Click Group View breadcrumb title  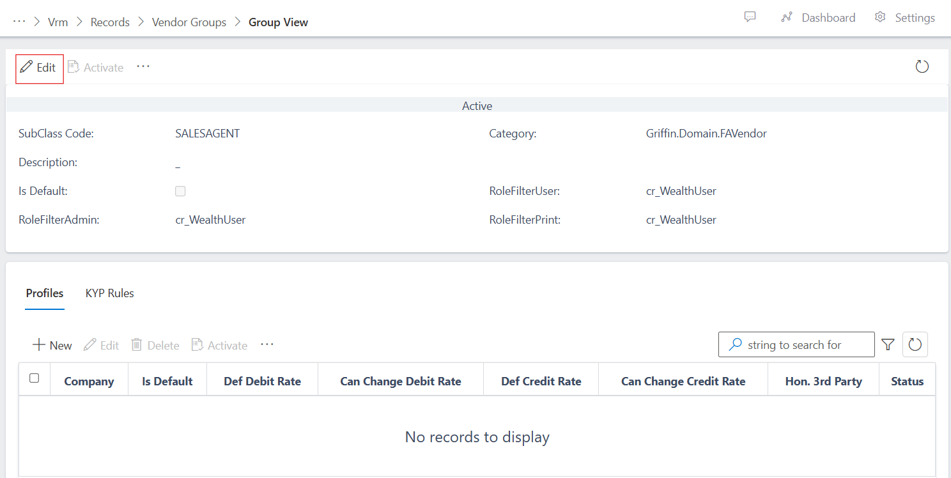click(x=278, y=22)
